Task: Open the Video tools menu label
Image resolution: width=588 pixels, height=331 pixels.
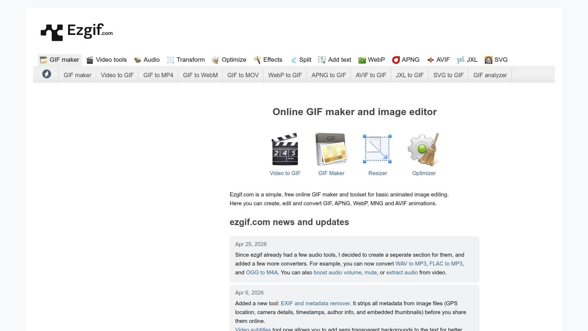Action: tap(111, 60)
